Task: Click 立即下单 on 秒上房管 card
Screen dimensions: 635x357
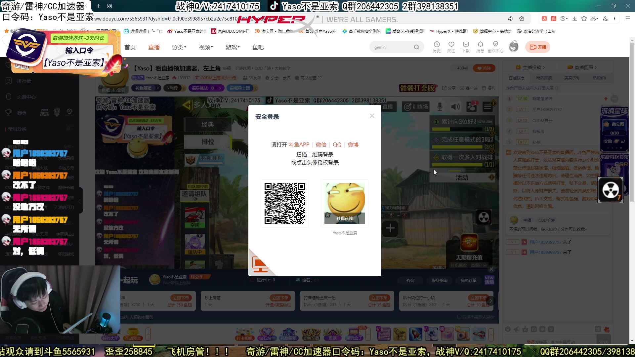Action: pyautogui.click(x=280, y=298)
